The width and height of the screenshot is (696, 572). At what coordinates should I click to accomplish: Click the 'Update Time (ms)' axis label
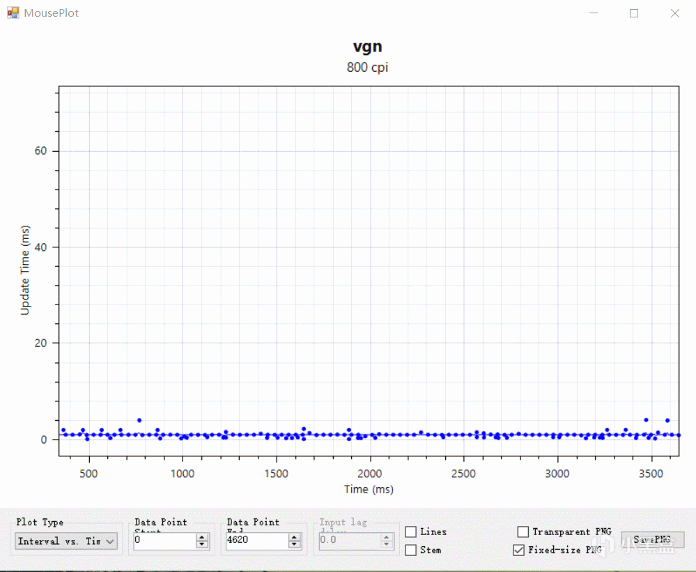(25, 270)
